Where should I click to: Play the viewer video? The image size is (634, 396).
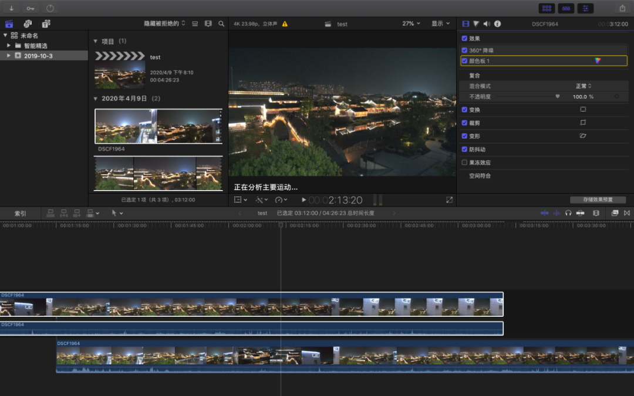tap(303, 199)
